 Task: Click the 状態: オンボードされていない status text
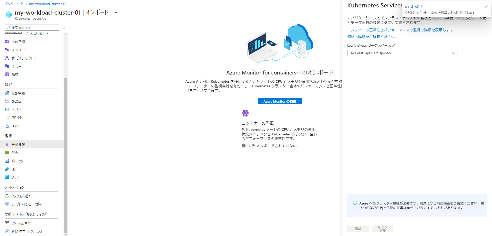point(272,146)
